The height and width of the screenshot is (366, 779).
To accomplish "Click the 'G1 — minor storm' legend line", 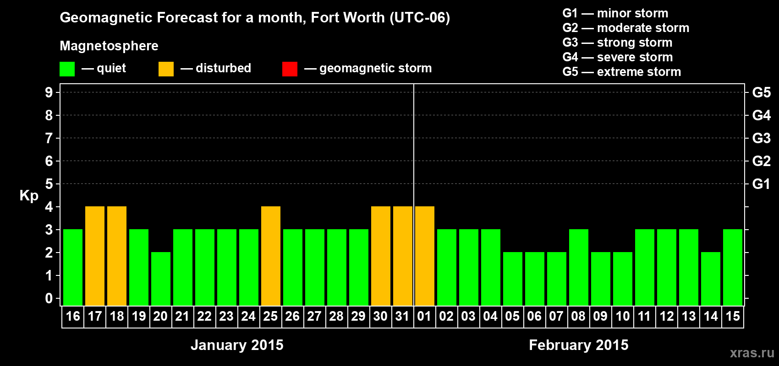I will (x=615, y=13).
